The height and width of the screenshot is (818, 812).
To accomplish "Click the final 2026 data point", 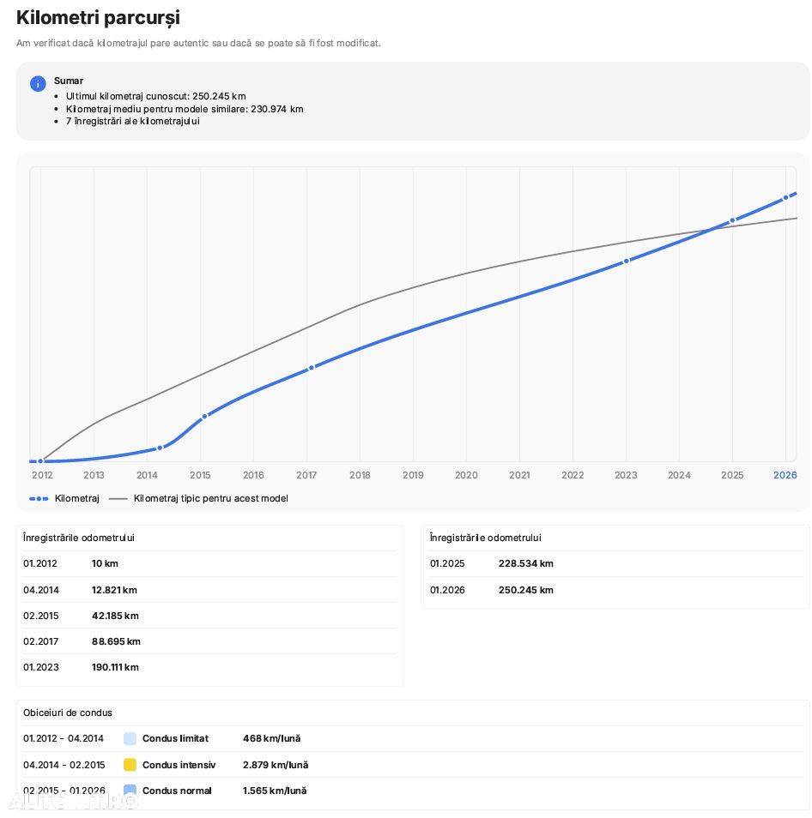I will 785,198.
